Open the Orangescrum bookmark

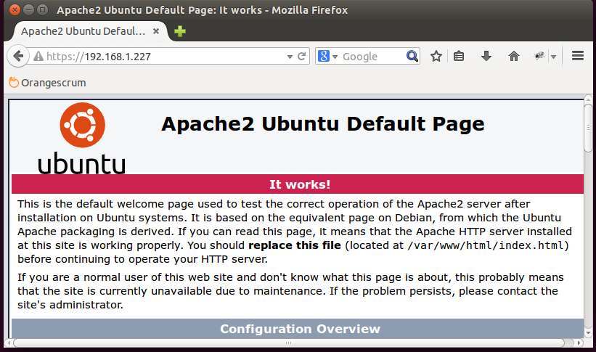tap(47, 83)
